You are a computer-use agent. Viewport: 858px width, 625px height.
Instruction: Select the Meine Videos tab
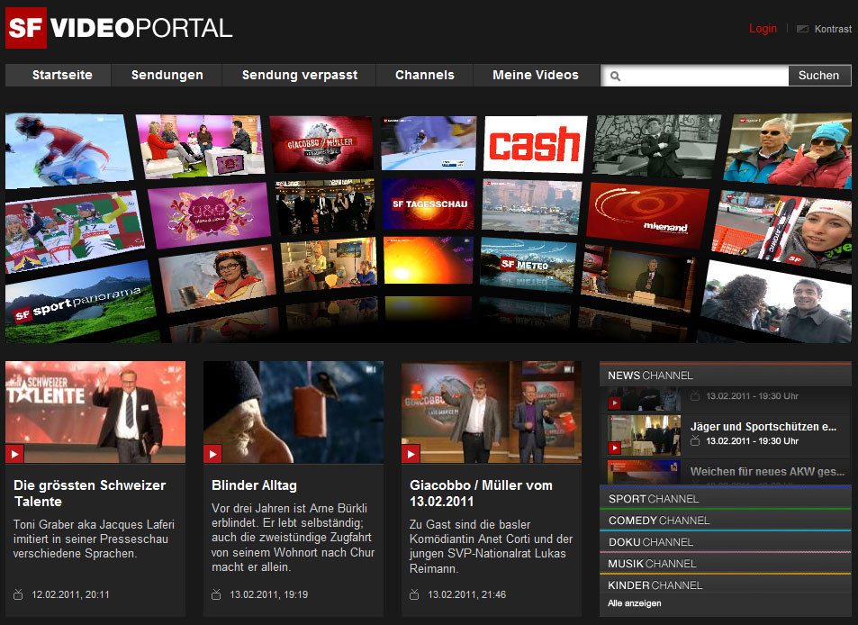[536, 75]
